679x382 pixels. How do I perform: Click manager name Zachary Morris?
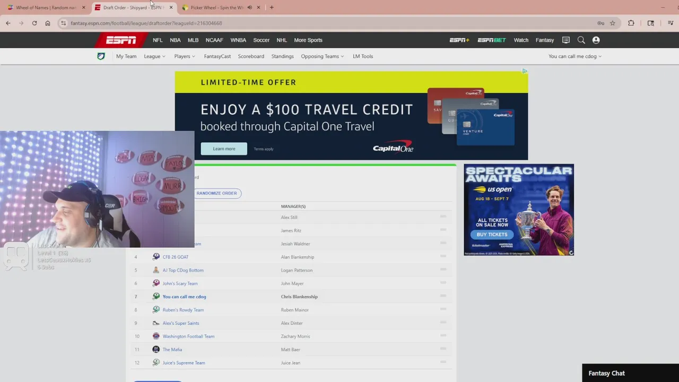(295, 336)
